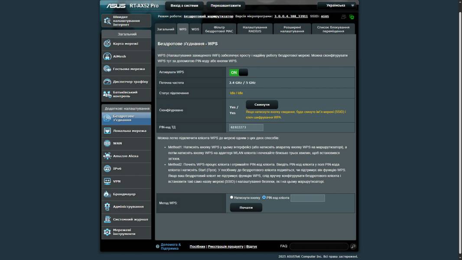
Task: Click the client PIN code input field
Action: pos(307,198)
